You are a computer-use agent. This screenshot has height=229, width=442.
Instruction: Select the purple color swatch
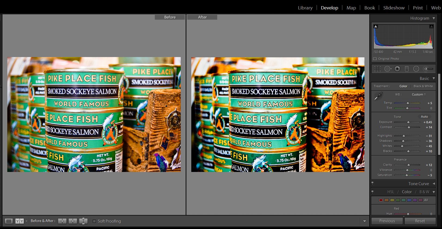pyautogui.click(x=415, y=200)
